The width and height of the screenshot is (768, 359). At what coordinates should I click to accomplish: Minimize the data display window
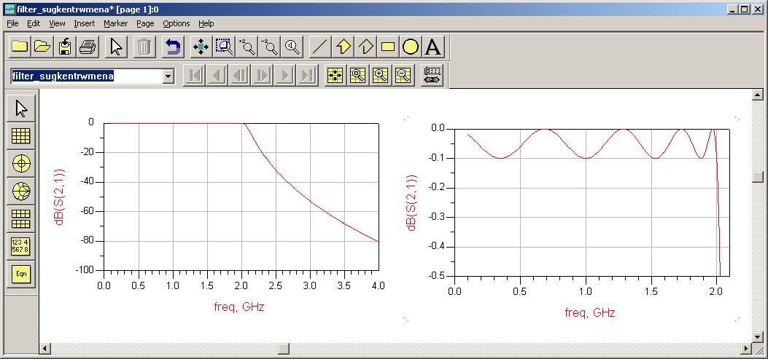pos(732,9)
